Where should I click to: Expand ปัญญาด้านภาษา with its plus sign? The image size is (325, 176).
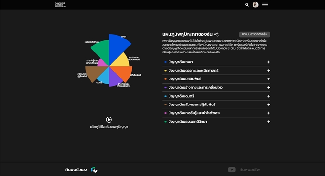click(x=269, y=62)
